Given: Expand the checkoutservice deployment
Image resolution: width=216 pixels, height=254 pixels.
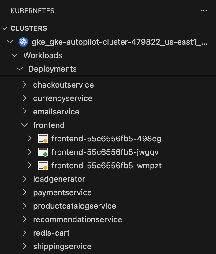Looking at the screenshot, I should pos(25,85).
